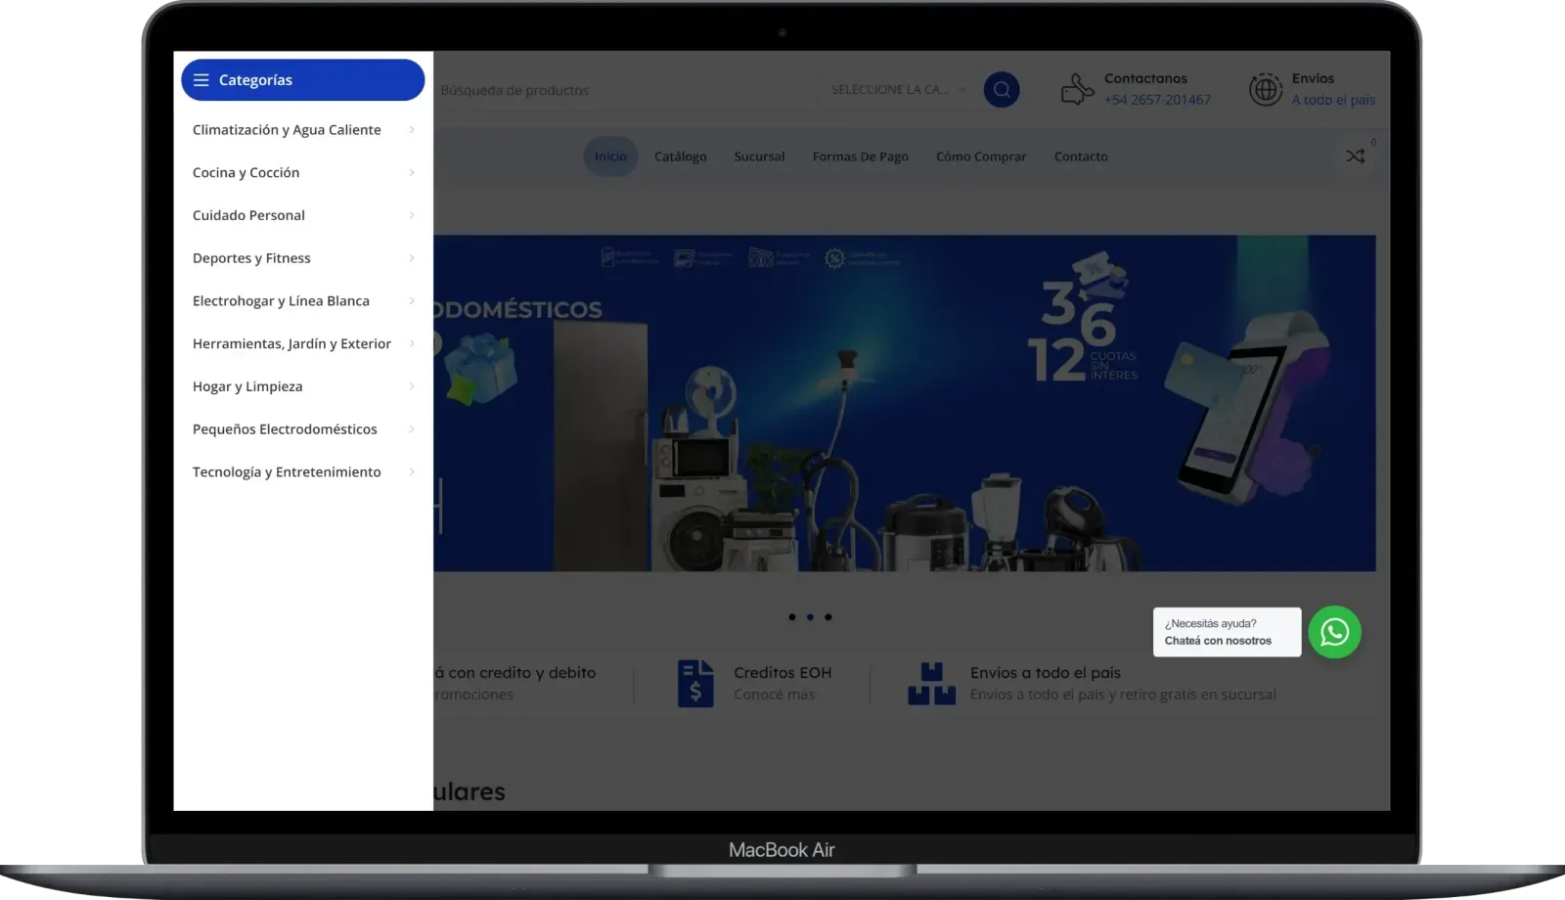1565x900 pixels.
Task: Open the Contacto menu item
Action: point(1081,157)
